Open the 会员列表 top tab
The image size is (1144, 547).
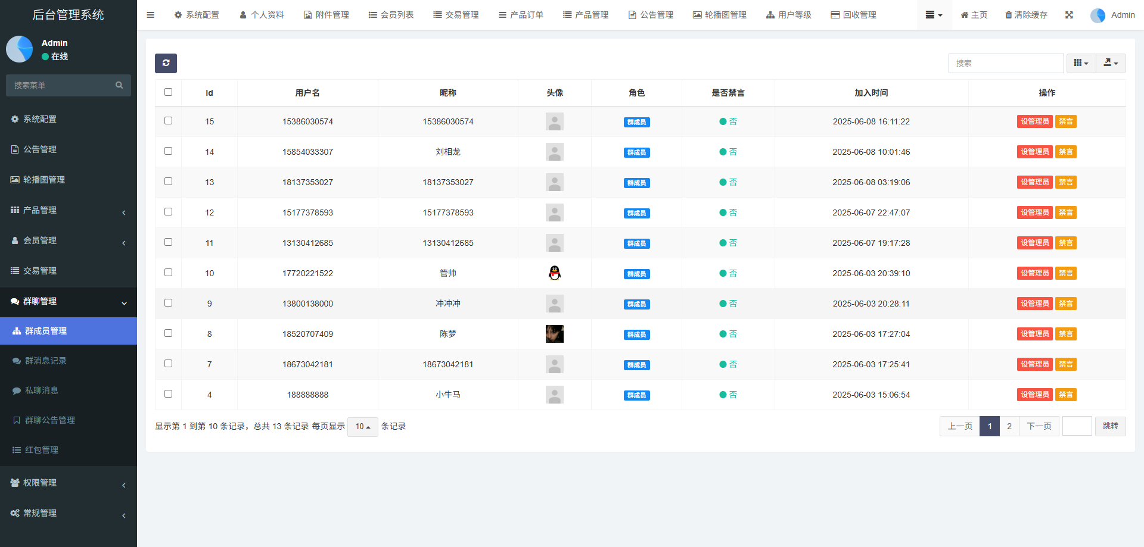(x=391, y=15)
